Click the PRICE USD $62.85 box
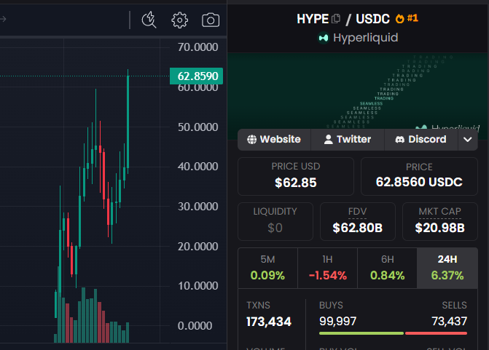Viewport: 489px width, 350px height. click(x=296, y=176)
